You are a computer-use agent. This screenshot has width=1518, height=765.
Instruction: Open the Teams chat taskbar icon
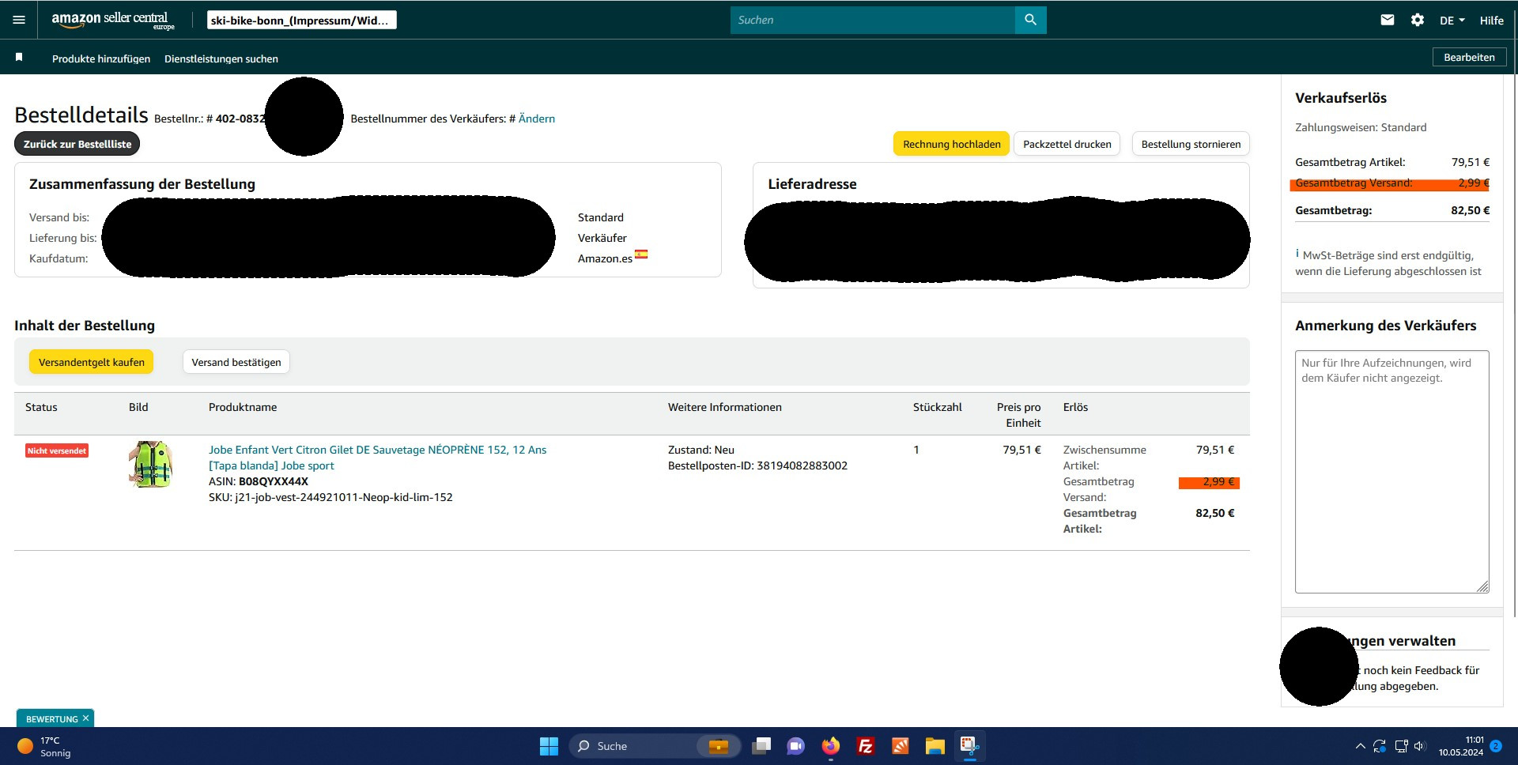click(x=795, y=746)
